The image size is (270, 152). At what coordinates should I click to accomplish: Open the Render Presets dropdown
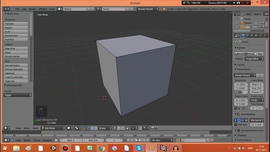point(245,75)
